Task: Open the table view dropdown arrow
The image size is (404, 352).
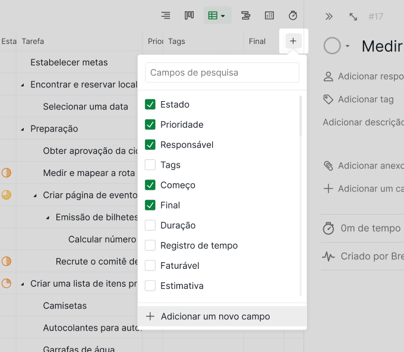Action: (223, 15)
